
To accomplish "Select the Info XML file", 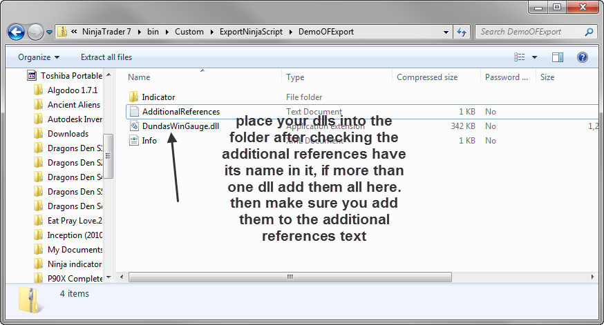I will click(x=149, y=140).
